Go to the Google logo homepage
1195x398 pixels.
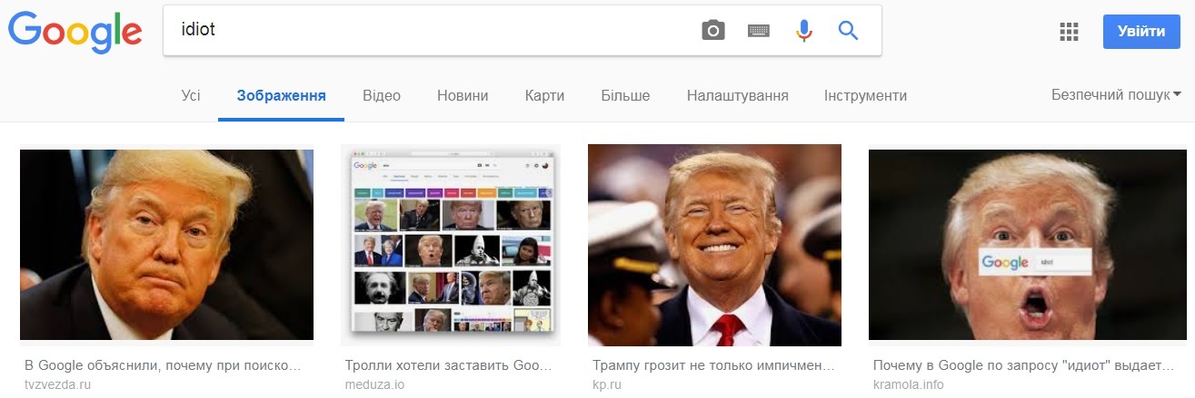click(75, 32)
